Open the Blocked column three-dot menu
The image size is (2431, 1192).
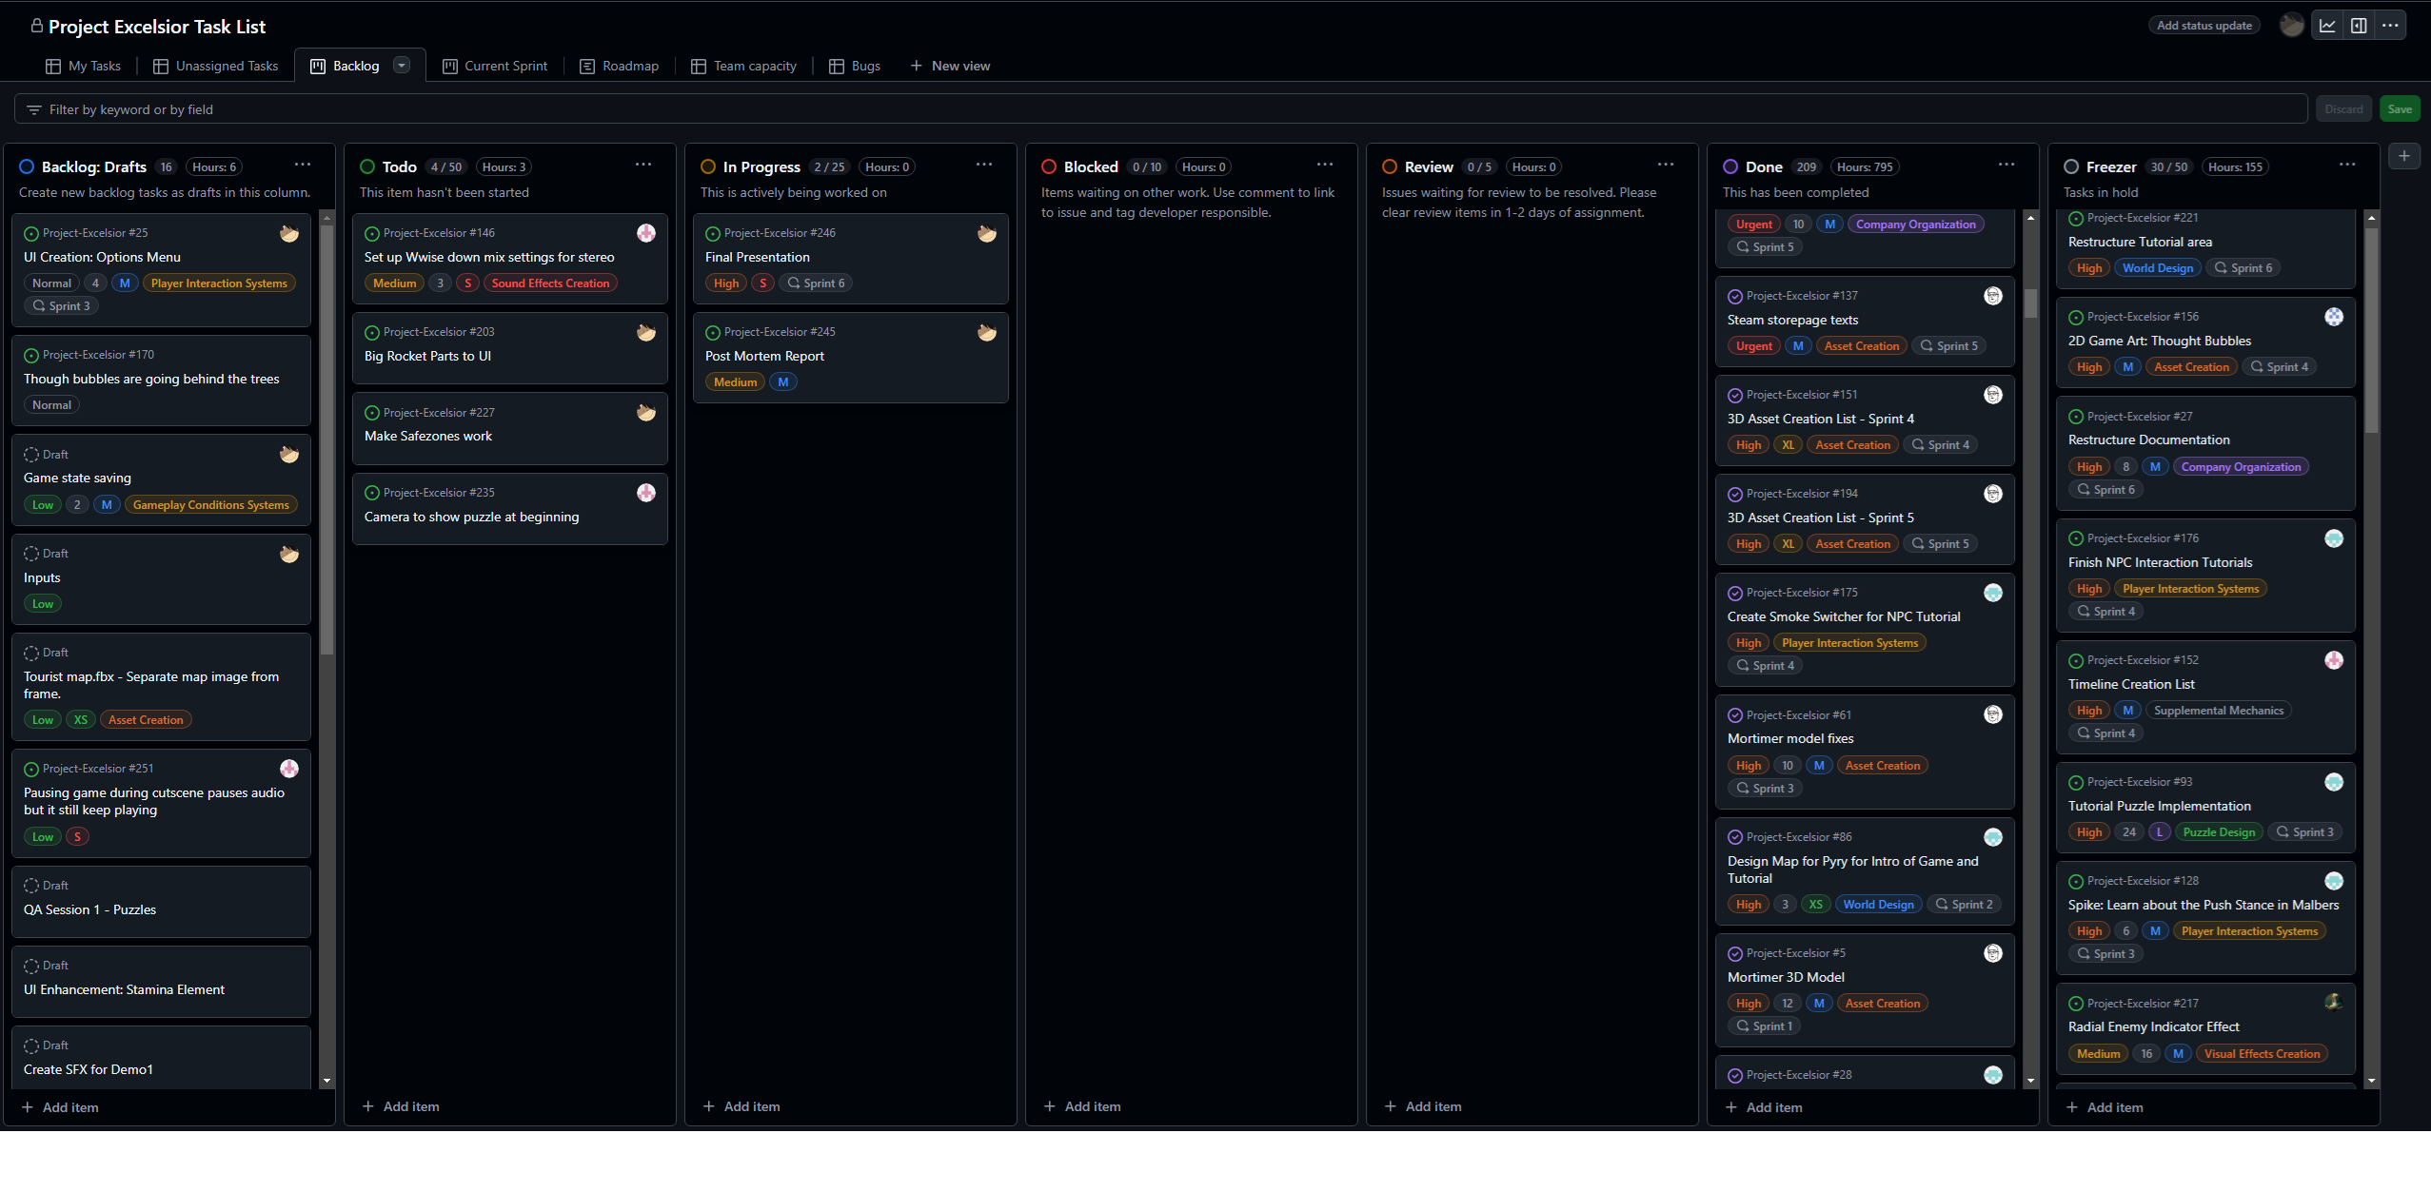(x=1325, y=165)
